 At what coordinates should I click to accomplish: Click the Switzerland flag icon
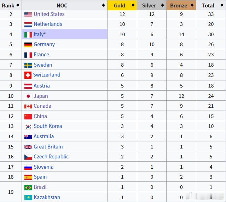(28, 75)
